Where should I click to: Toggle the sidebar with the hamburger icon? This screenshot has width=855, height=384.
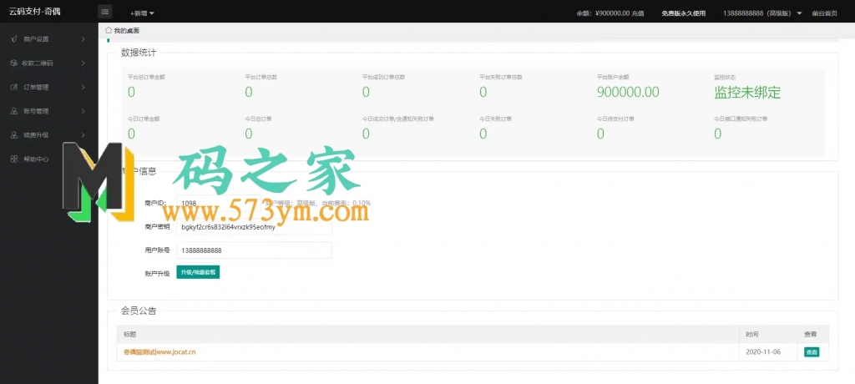[105, 12]
